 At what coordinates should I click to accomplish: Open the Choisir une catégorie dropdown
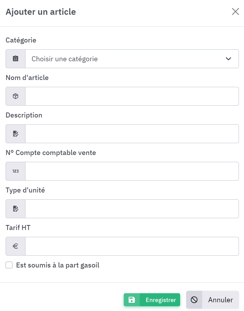click(125, 59)
